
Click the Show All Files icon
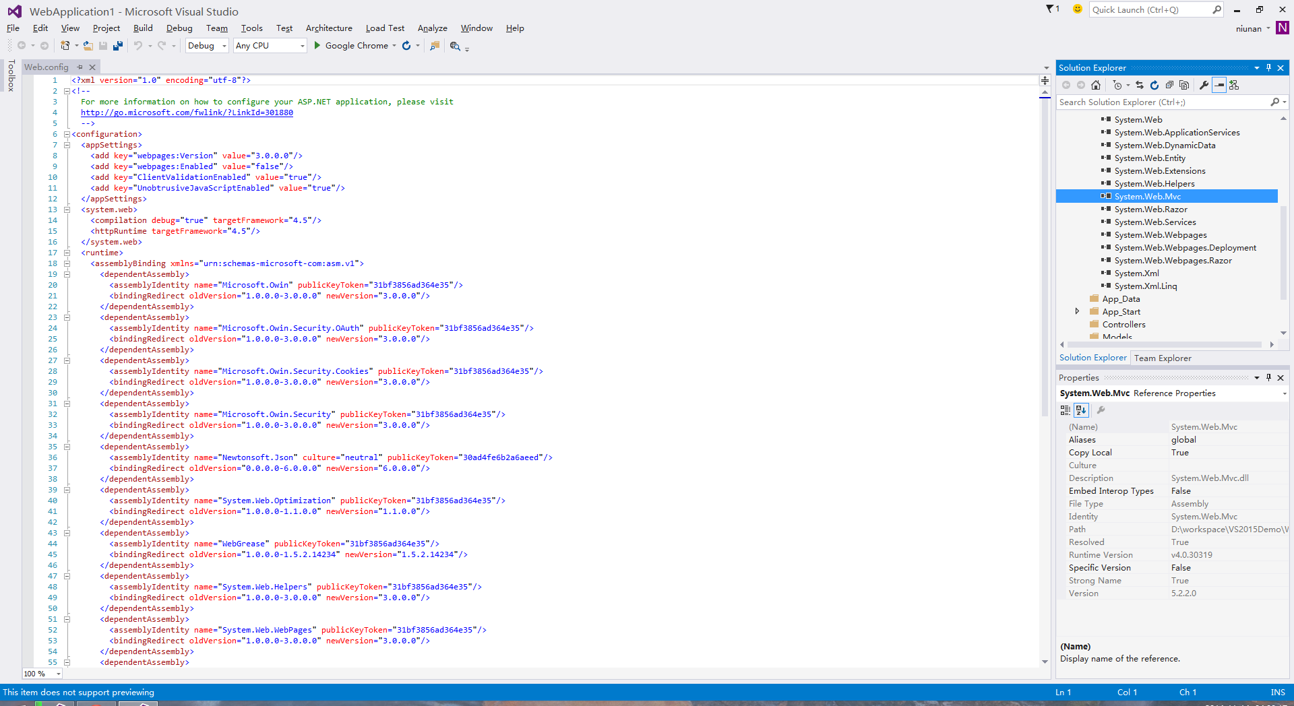coord(1184,85)
